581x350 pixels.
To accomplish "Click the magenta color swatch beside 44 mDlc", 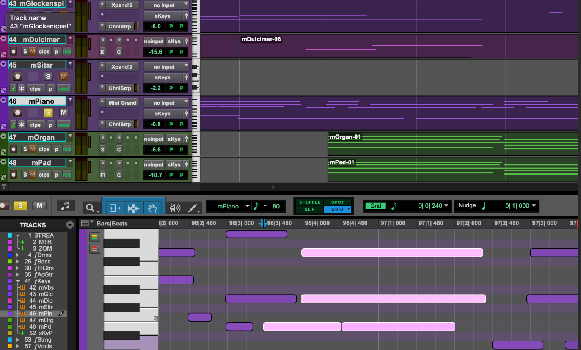I will [10, 301].
